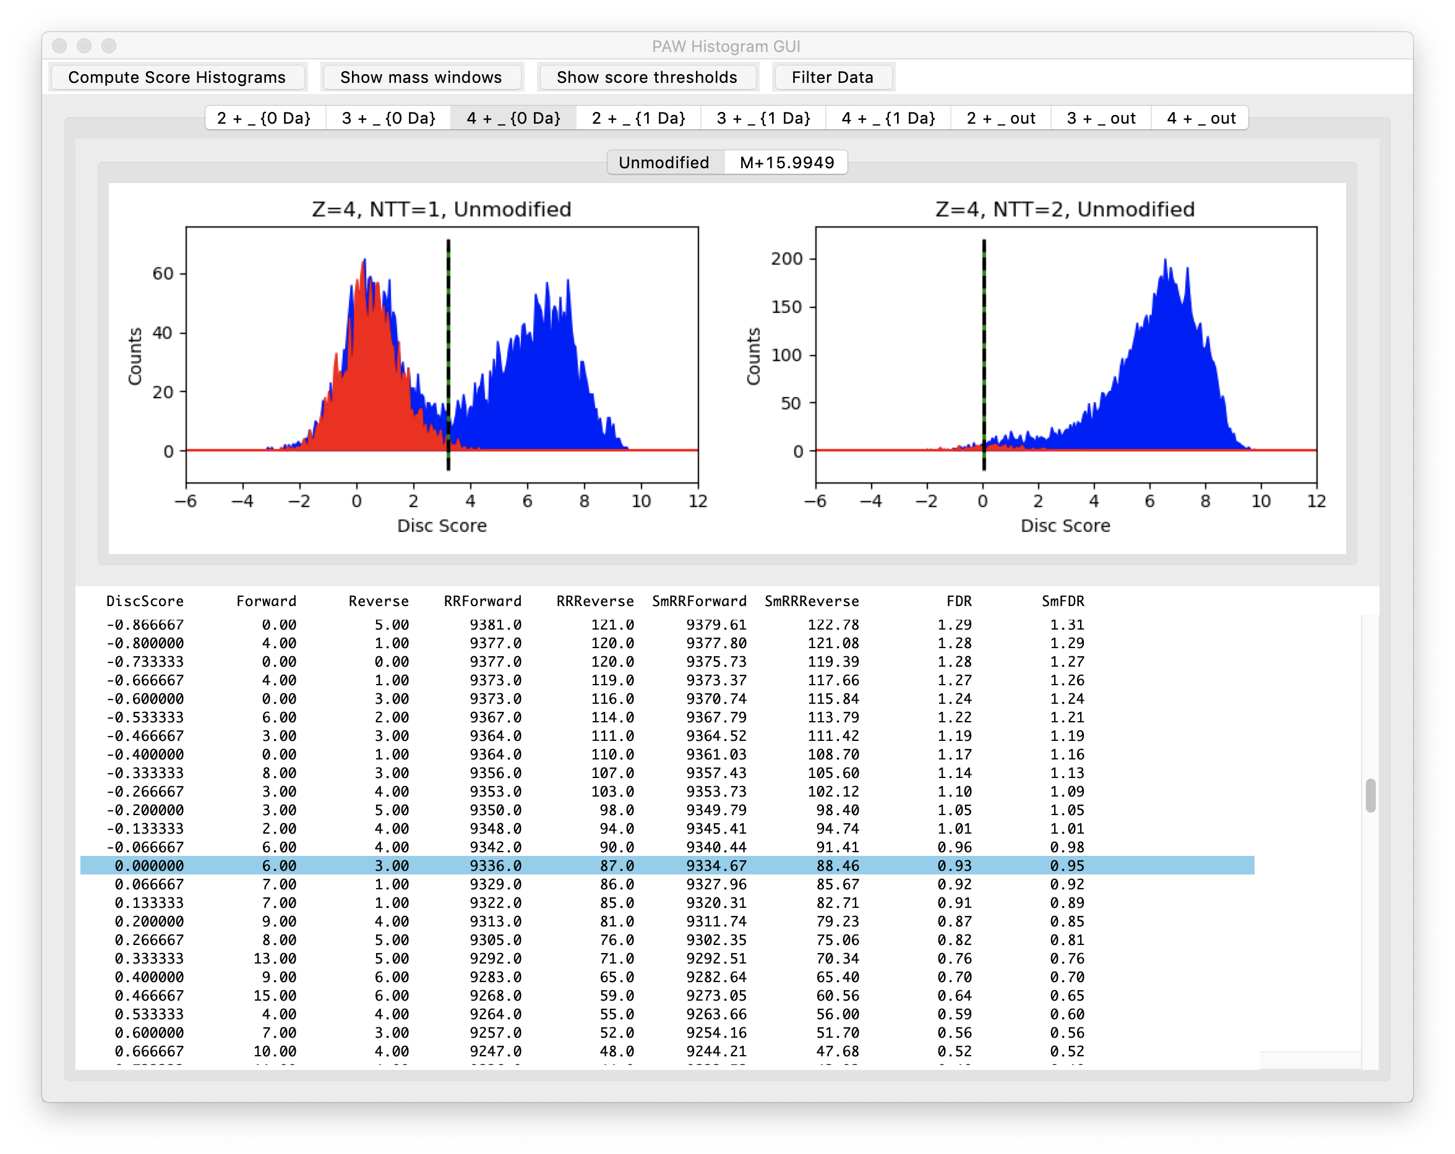
Task: Open the 4+_out tab
Action: point(1201,118)
